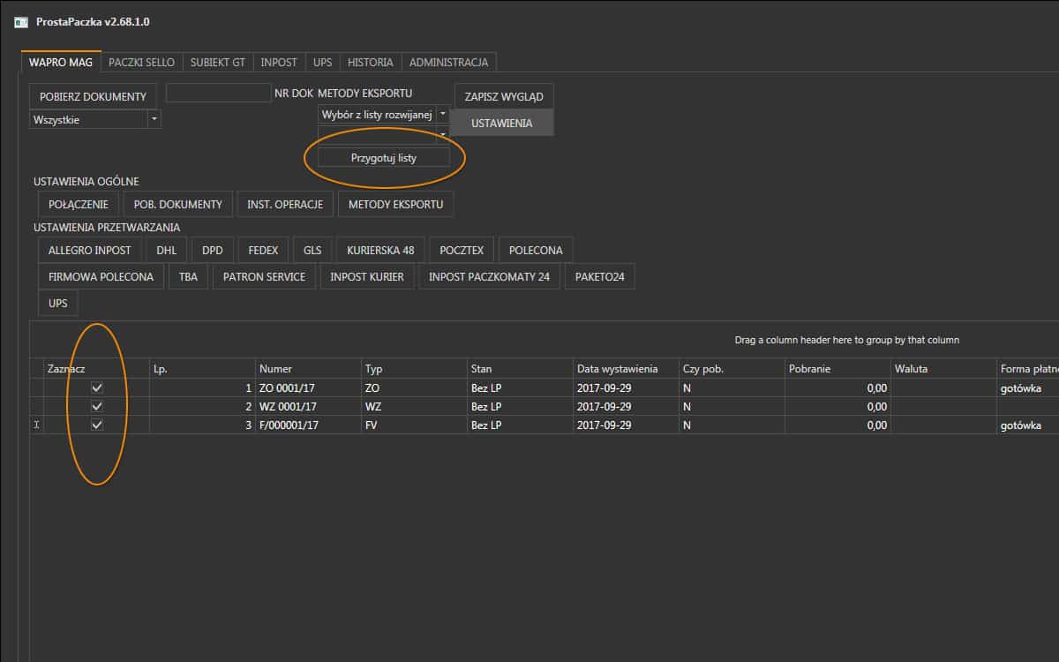
Task: Select the INPOST KURIER button
Action: coord(367,277)
